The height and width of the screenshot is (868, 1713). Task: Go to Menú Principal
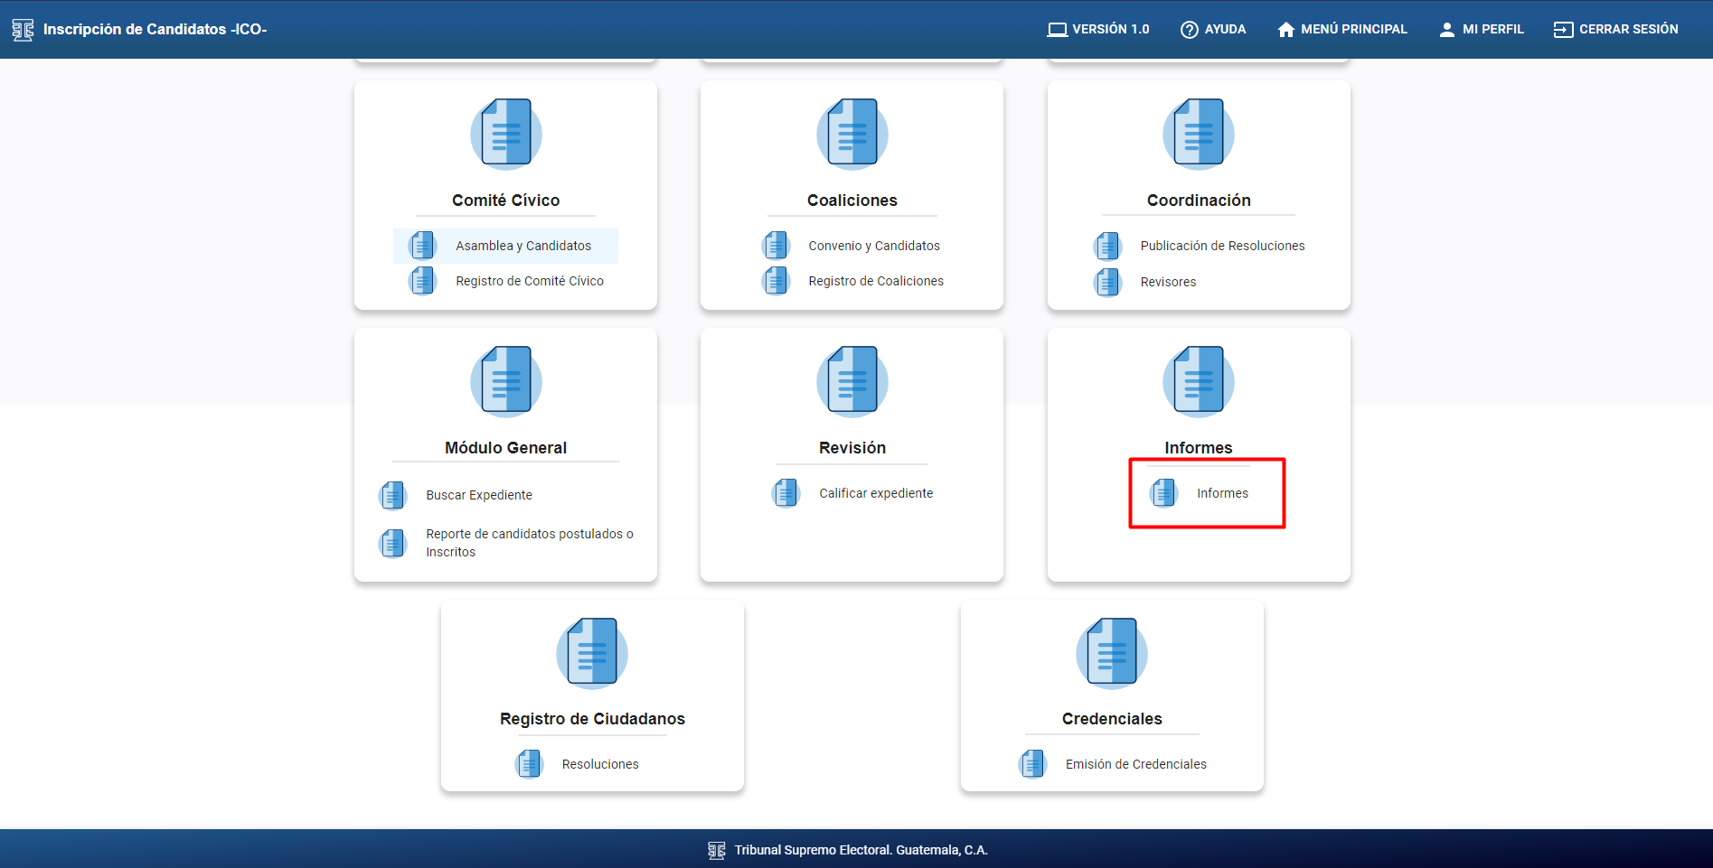click(x=1342, y=29)
